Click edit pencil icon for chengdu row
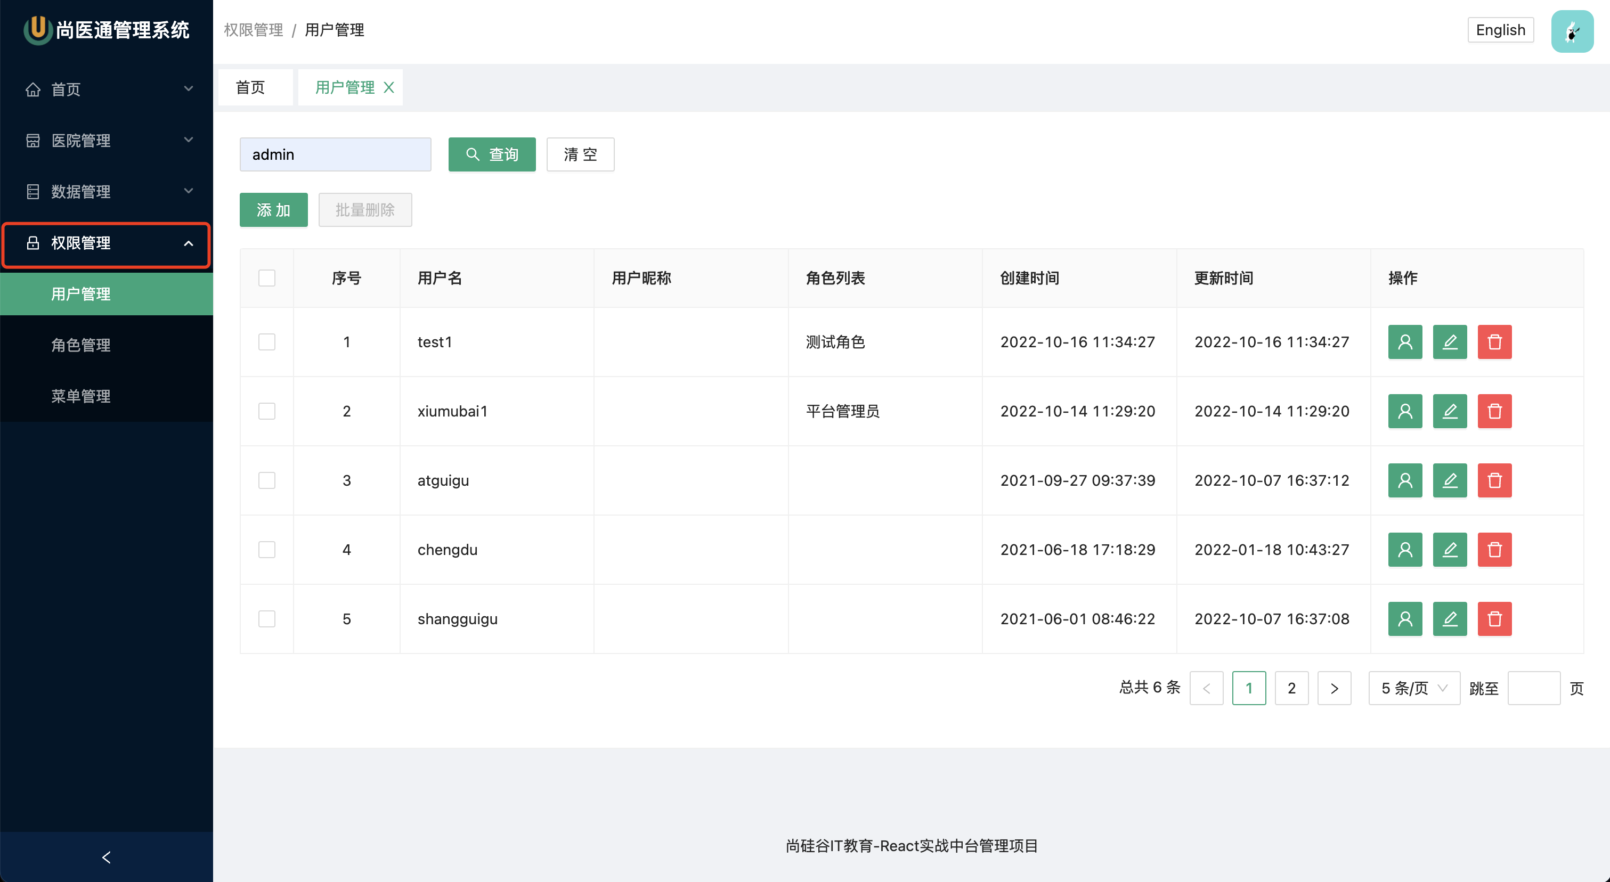This screenshot has height=882, width=1610. (x=1450, y=550)
